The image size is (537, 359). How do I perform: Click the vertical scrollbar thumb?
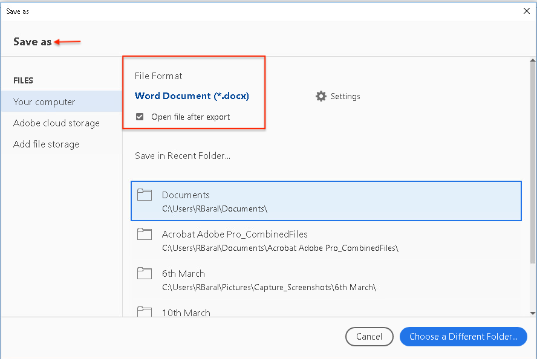(532, 163)
